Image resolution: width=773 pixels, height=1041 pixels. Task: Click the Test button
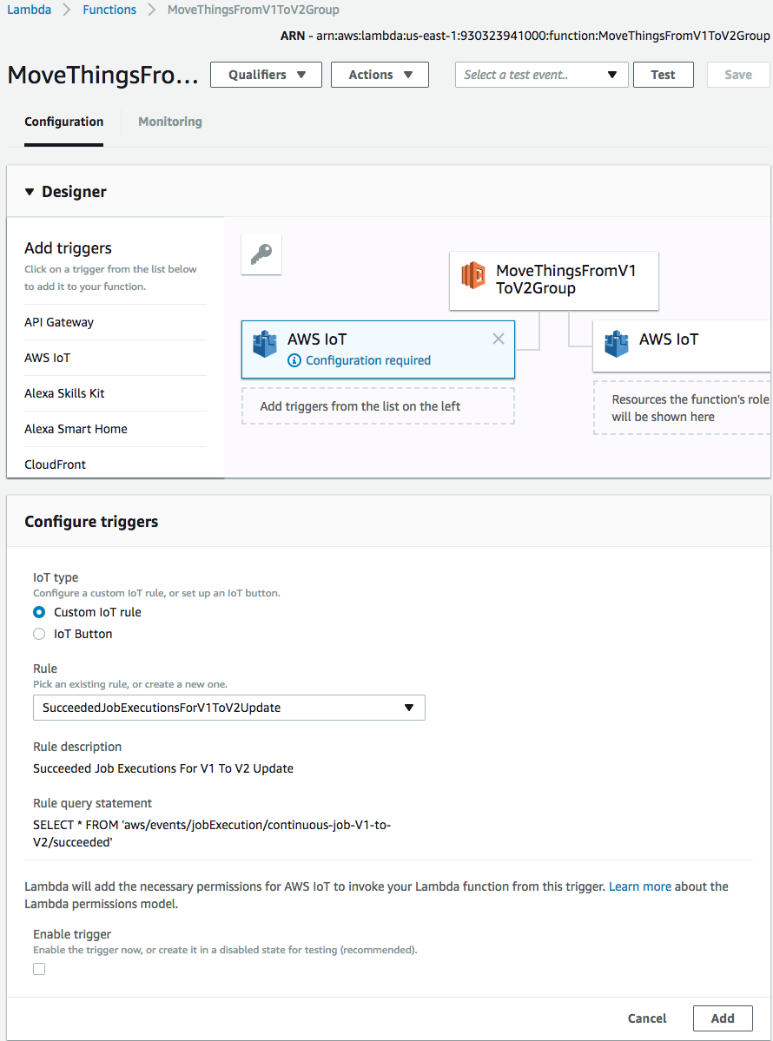(x=664, y=75)
